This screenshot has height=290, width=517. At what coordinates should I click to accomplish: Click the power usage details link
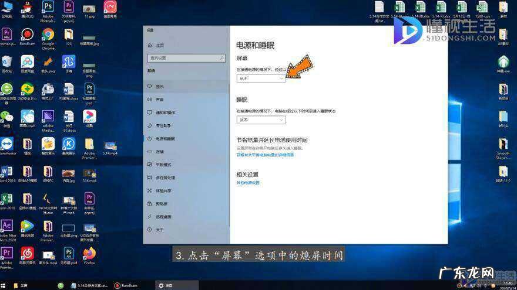pyautogui.click(x=265, y=155)
